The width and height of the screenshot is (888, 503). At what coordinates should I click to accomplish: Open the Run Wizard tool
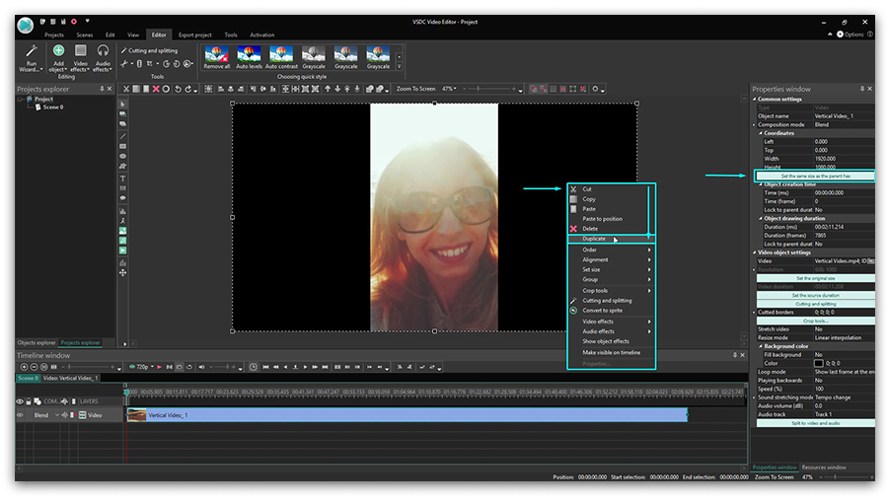coord(32,58)
